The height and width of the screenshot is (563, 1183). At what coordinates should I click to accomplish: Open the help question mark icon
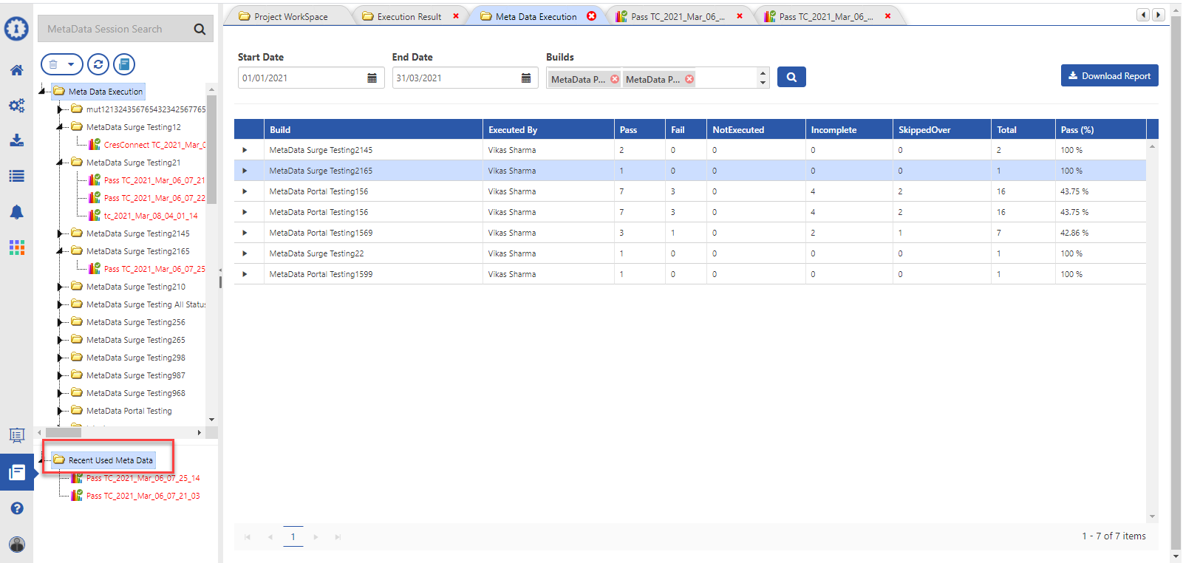[16, 508]
